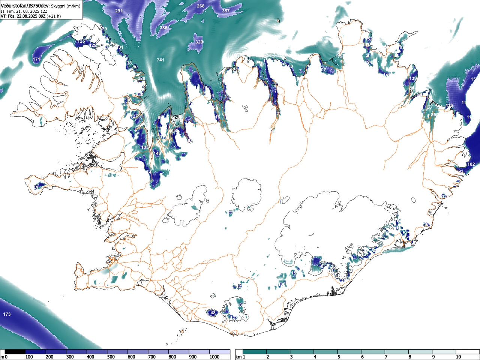Click the 'm 0' label on the meter legend
The height and width of the screenshot is (360, 480).
(4, 357)
